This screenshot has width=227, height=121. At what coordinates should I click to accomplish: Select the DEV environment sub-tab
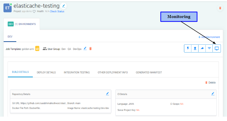pos(10,37)
